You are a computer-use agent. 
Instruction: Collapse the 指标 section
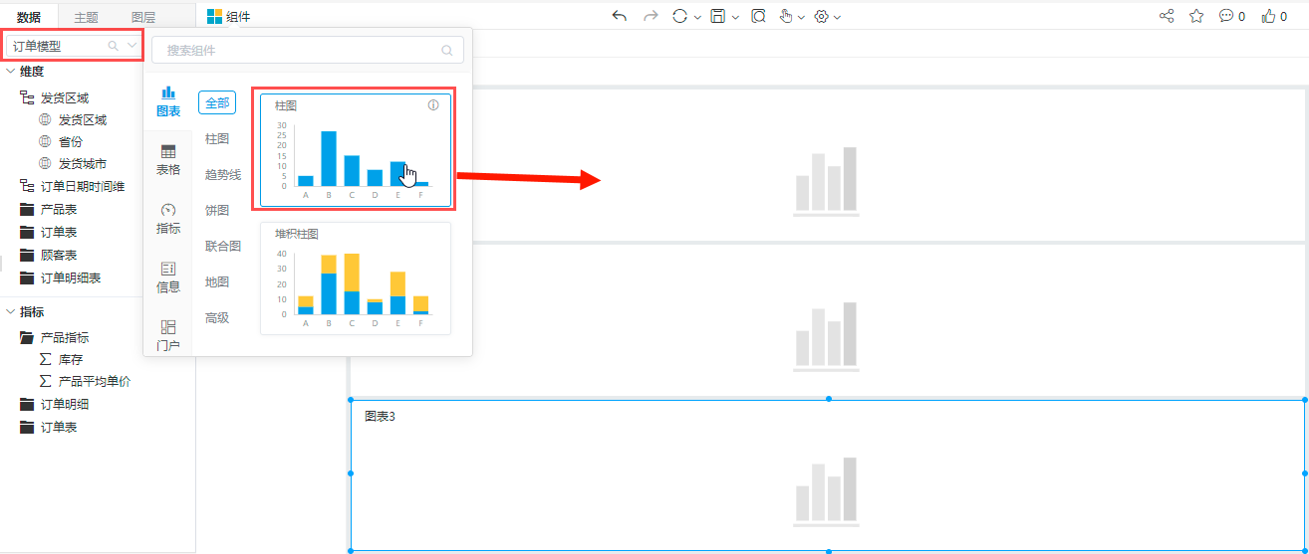pyautogui.click(x=11, y=312)
